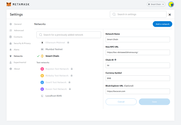This screenshot has height=125, width=181.
Task: Edit the Network Name field
Action: point(137,39)
